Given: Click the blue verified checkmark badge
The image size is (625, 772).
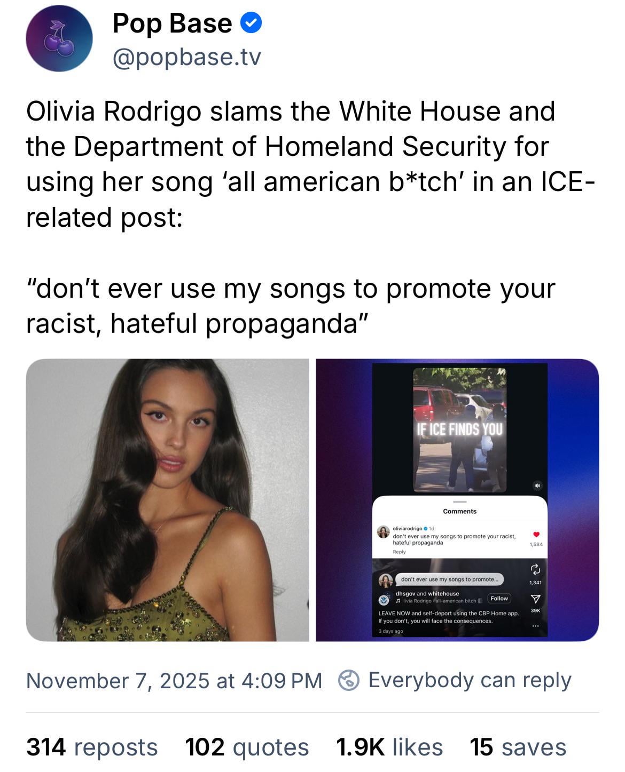Looking at the screenshot, I should [251, 23].
